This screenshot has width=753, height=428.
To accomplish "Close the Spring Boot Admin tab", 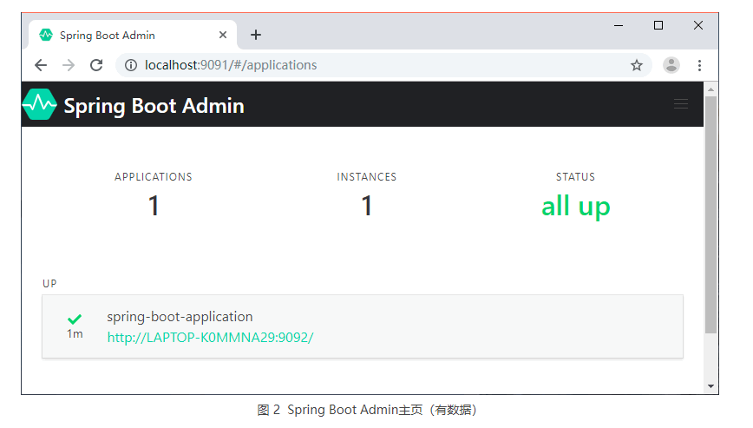I will click(x=223, y=35).
